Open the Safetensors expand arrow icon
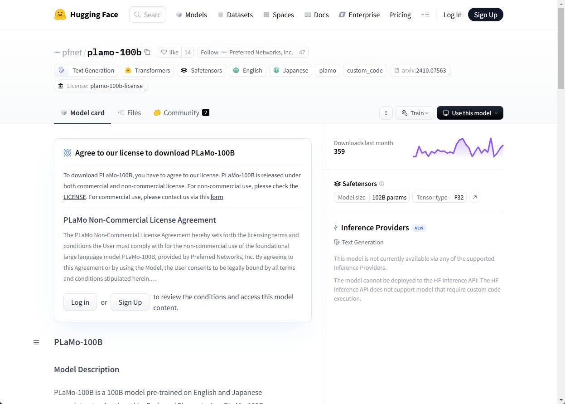Image resolution: width=565 pixels, height=404 pixels. click(x=474, y=197)
